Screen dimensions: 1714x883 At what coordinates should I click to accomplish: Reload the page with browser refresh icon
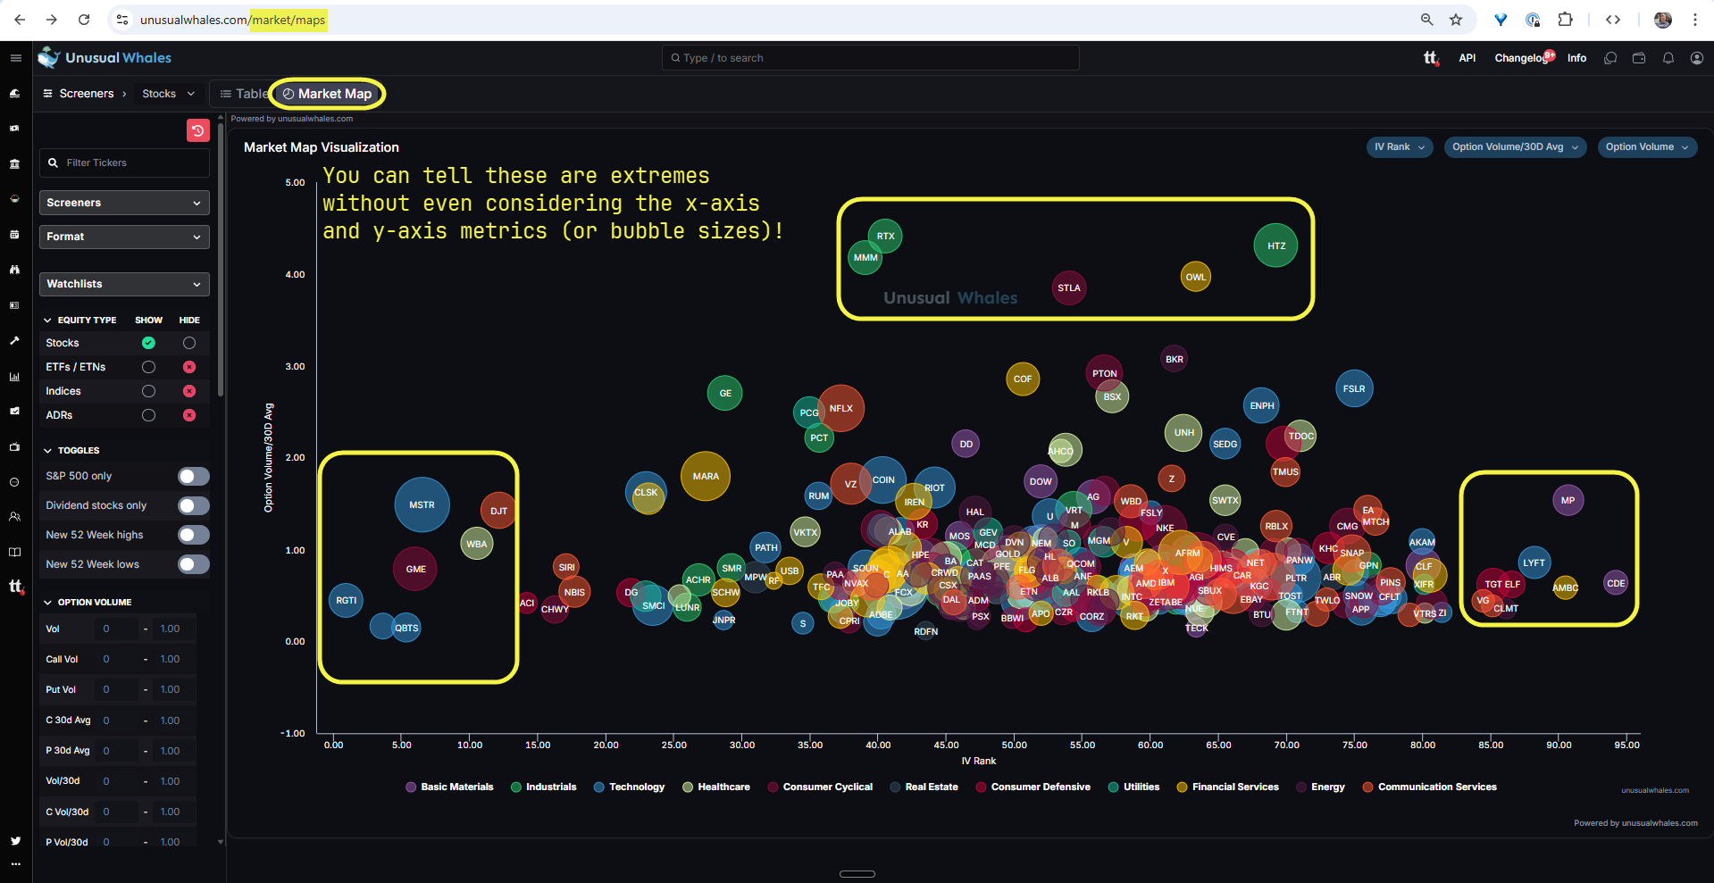[84, 20]
